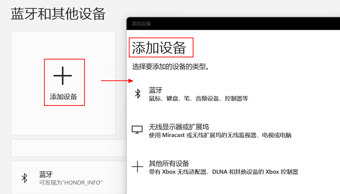Click the large plus icon for adding device
This screenshot has width=340, height=194.
tap(62, 75)
